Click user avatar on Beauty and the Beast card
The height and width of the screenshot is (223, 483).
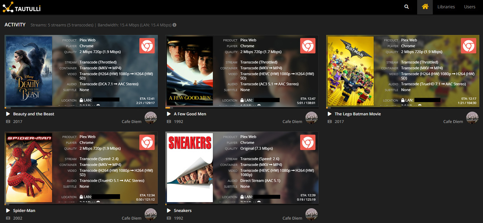click(x=151, y=118)
